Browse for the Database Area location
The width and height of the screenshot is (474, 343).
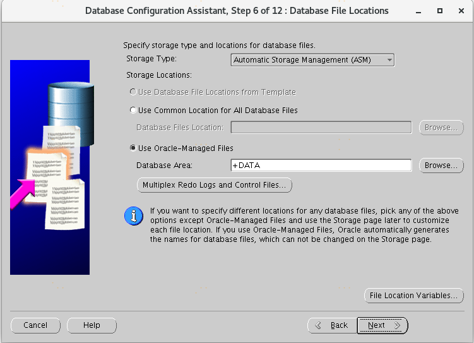coord(441,165)
